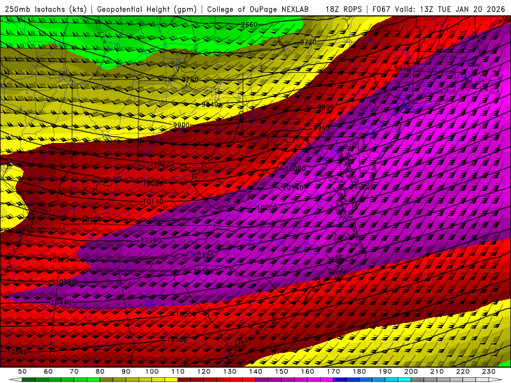Click the color scale value 140
The image size is (511, 383).
coord(256,372)
